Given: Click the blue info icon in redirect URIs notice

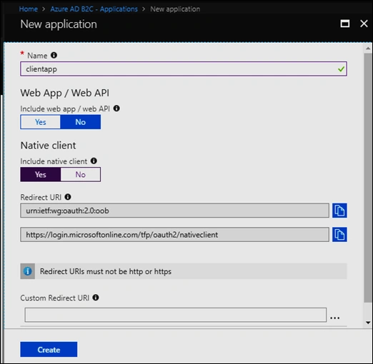Looking at the screenshot, I should click(28, 271).
